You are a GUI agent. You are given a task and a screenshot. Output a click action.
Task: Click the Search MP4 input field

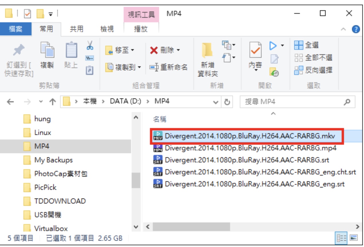[x=298, y=102]
